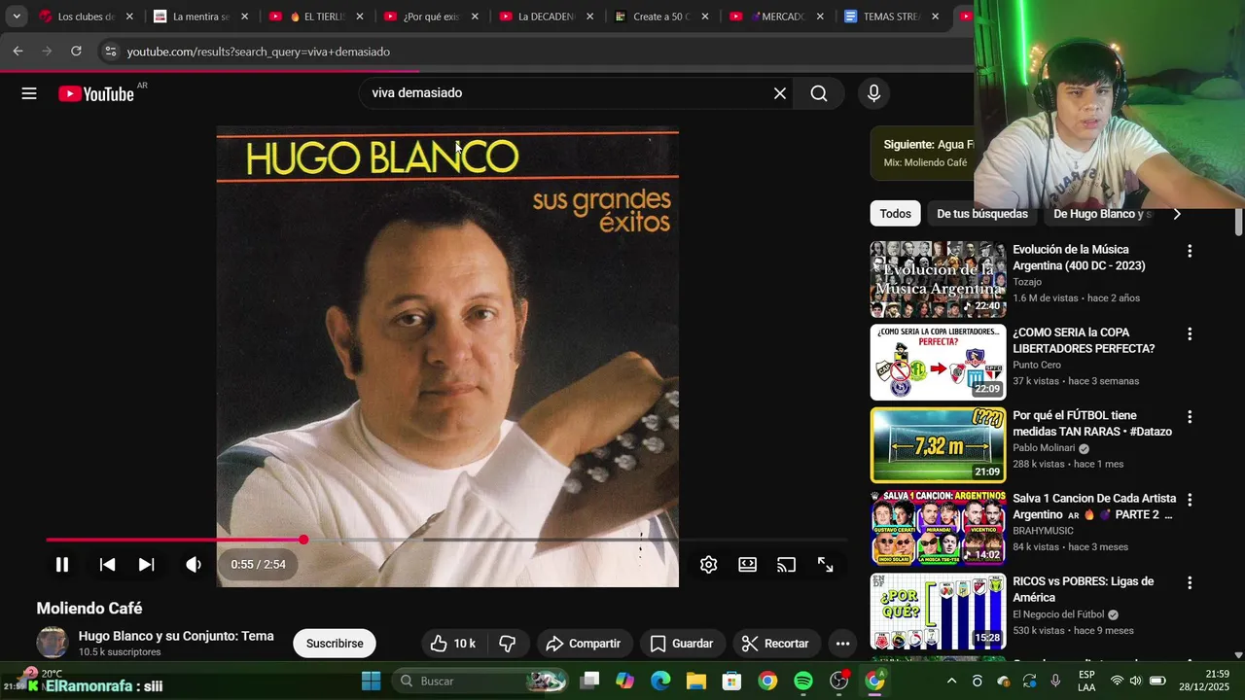The height and width of the screenshot is (700, 1245).
Task: Cast the video to a TV
Action: (786, 565)
